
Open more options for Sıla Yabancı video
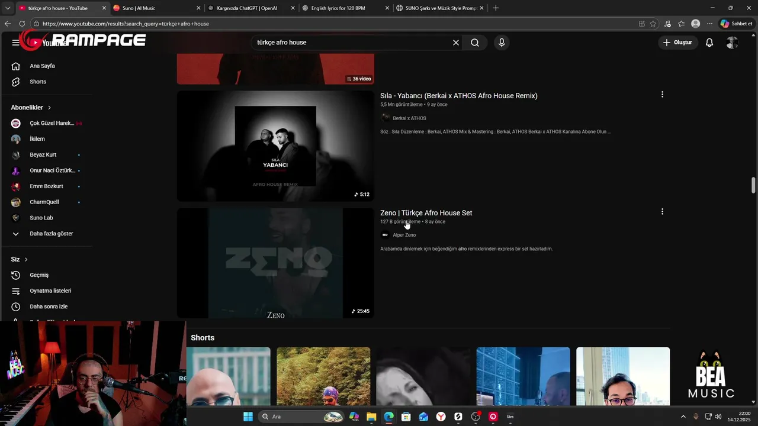pos(662,95)
